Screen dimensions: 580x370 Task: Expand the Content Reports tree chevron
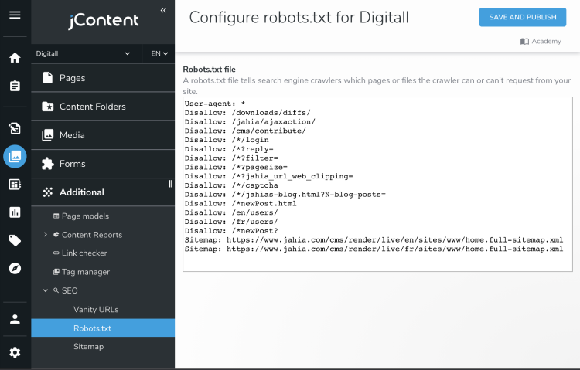pos(46,234)
